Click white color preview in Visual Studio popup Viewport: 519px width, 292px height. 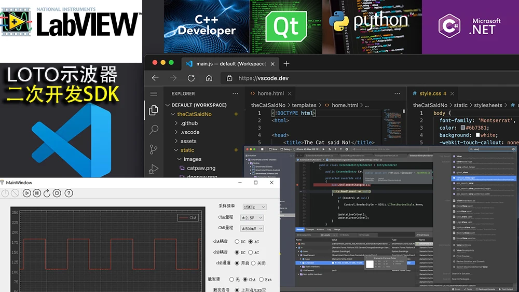[x=370, y=264]
